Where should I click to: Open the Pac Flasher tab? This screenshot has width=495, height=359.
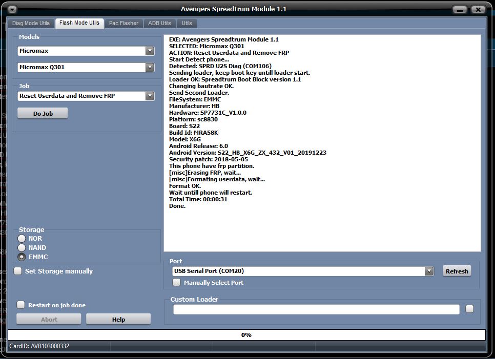click(124, 23)
